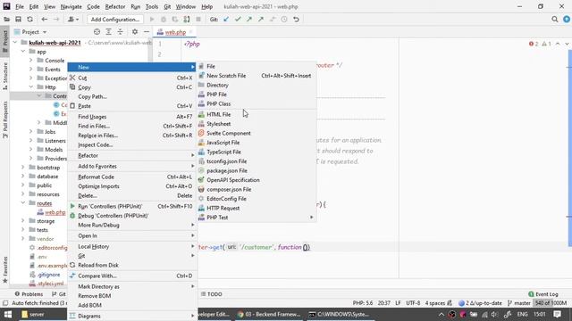
Task: Click the Synchronize reload toolbar icon
Action: [x=29, y=20]
